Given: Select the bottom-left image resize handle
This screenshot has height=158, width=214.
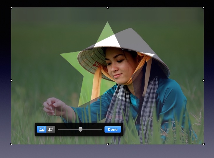Looking at the screenshot, I should [11, 144].
